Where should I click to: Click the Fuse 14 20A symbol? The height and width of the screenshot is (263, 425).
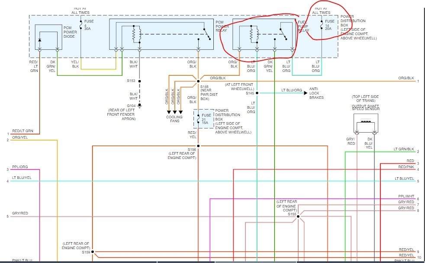[x=322, y=24]
